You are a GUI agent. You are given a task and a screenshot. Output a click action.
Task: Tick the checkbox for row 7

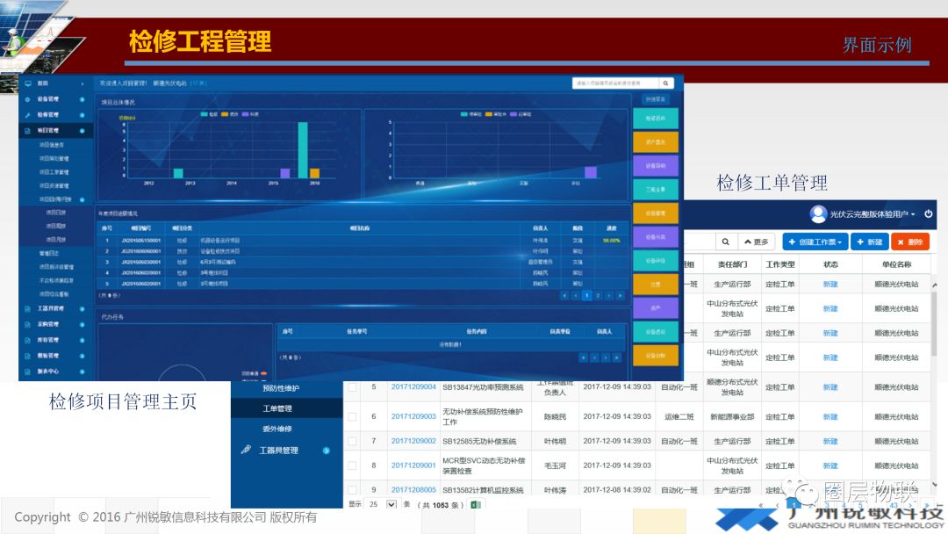(x=353, y=442)
